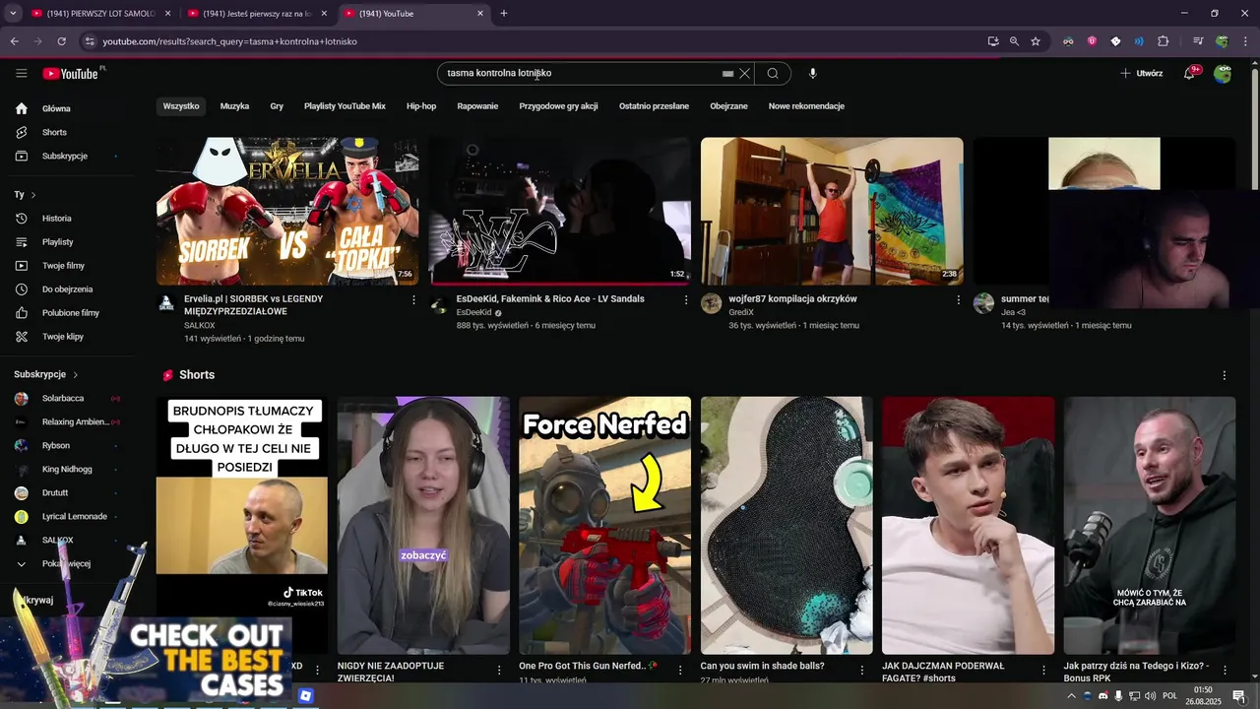Open options menu for Ervelia.pl video
The width and height of the screenshot is (1260, 709).
413,299
